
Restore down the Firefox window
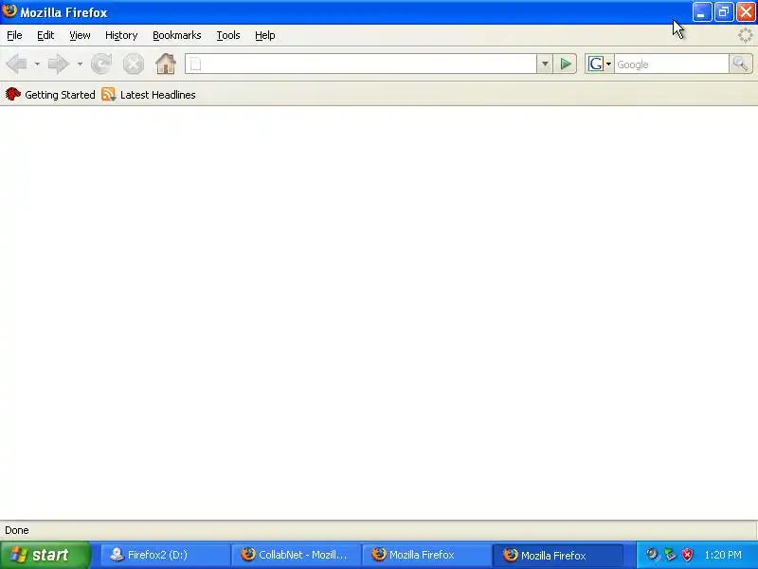pos(724,12)
